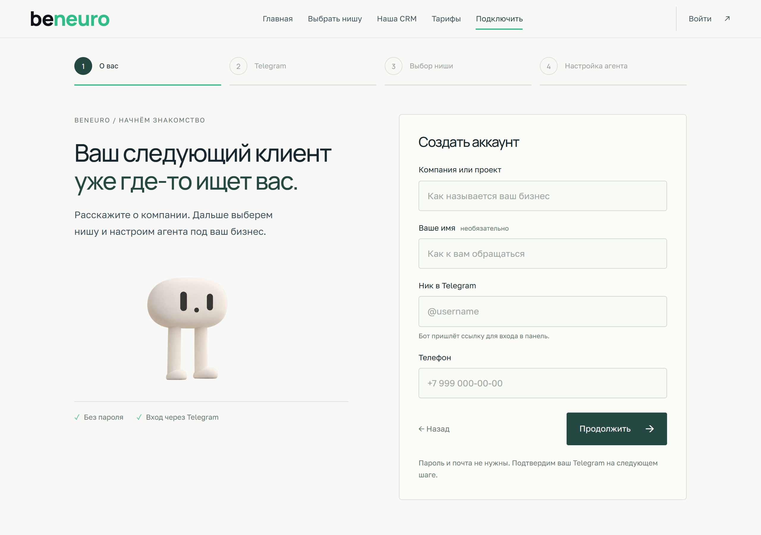Click the BENEURO / НАЧНЁМ ЗНАКОМСТВО breadcrumb text

pyautogui.click(x=139, y=120)
